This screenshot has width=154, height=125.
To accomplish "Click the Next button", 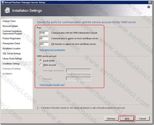I will coord(127,119).
